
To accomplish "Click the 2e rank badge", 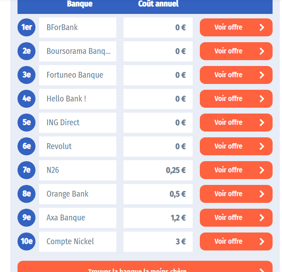I will [26, 51].
